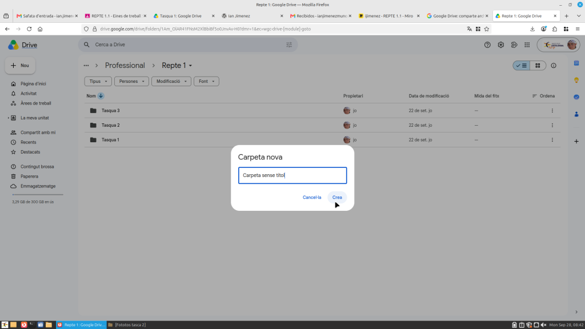
Task: Bookmark this page with the star
Action: tap(487, 29)
